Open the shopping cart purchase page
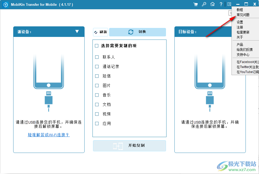The image size is (259, 174). point(195,4)
